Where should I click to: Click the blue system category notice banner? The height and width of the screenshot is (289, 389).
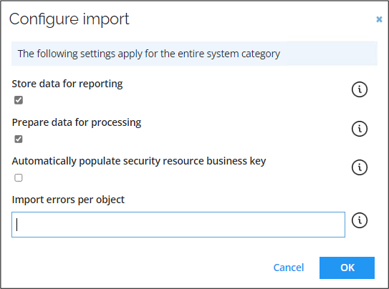pyautogui.click(x=195, y=54)
